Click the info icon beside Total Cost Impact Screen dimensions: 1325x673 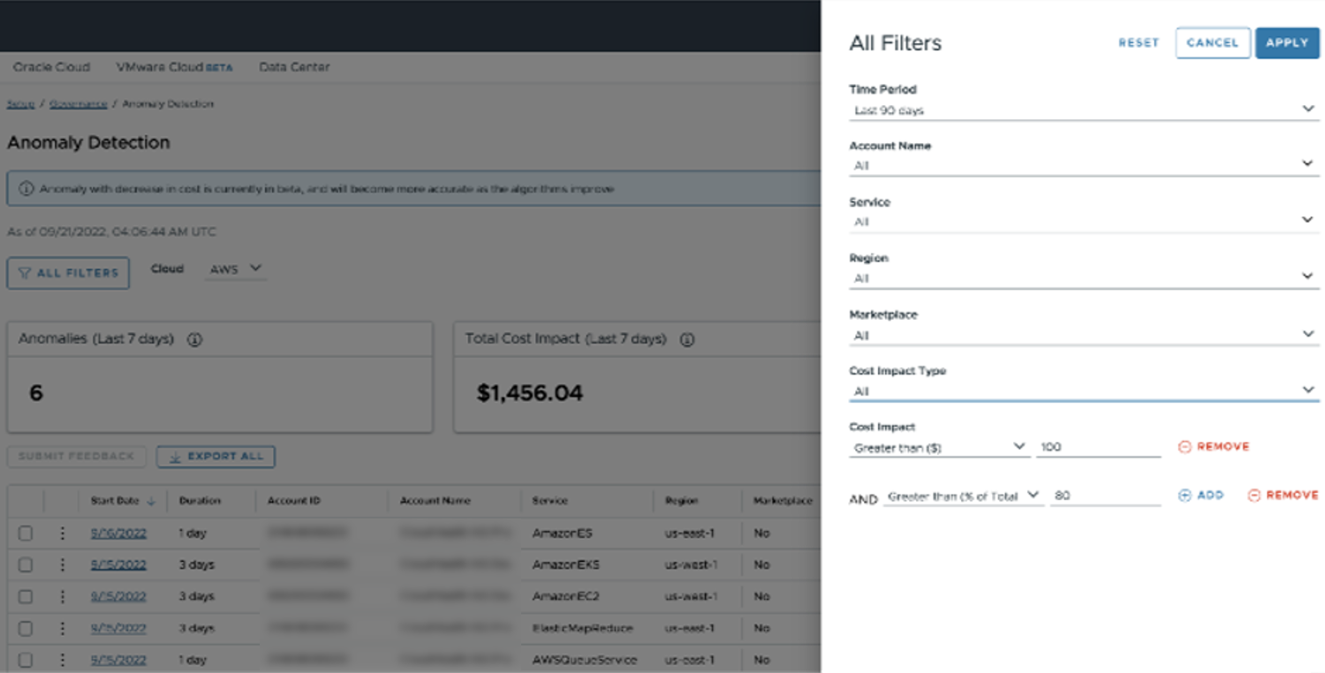pyautogui.click(x=687, y=336)
